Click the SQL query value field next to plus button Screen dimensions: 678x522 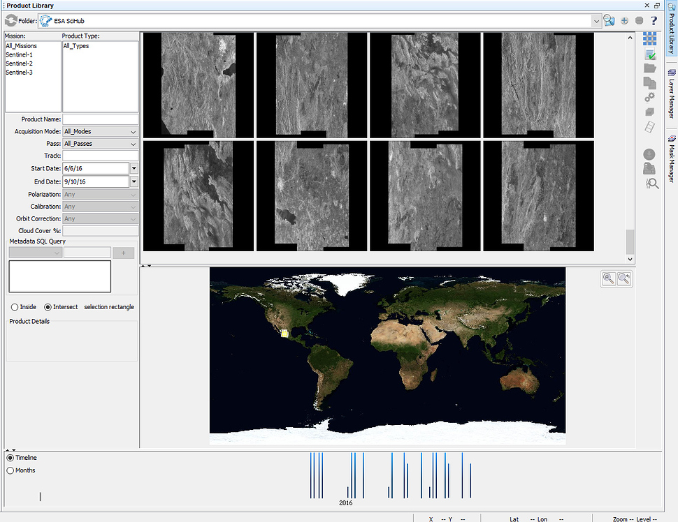(x=87, y=253)
